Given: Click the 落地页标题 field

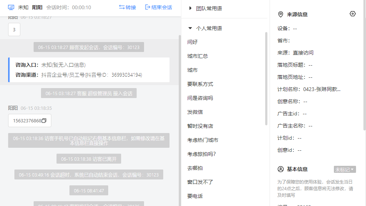Looking at the screenshot, I should 295,65.
